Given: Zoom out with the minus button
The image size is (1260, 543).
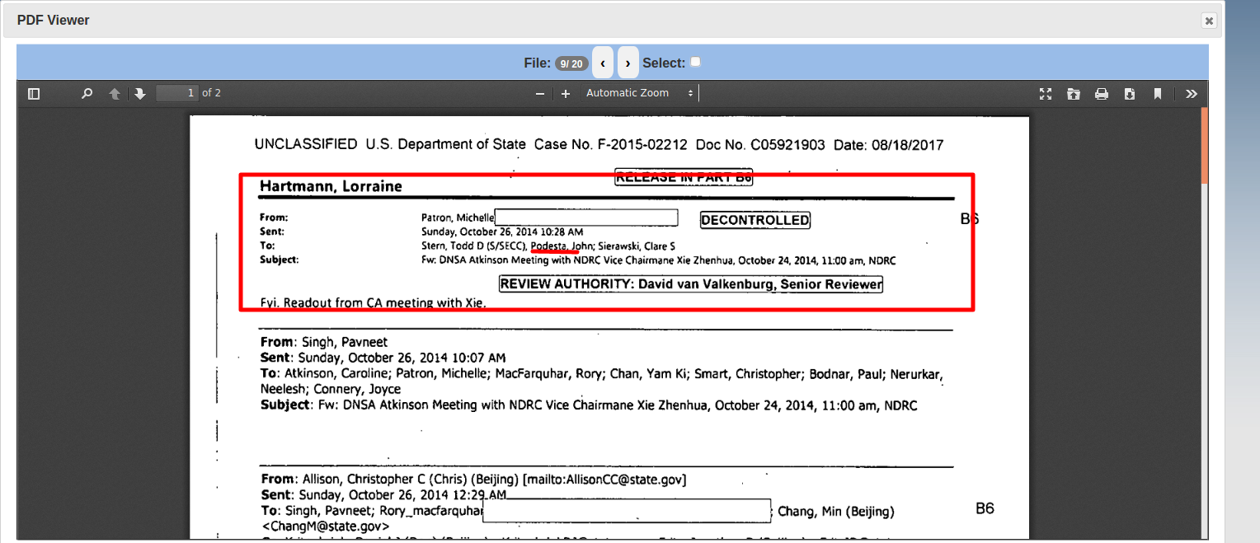Looking at the screenshot, I should click(540, 94).
